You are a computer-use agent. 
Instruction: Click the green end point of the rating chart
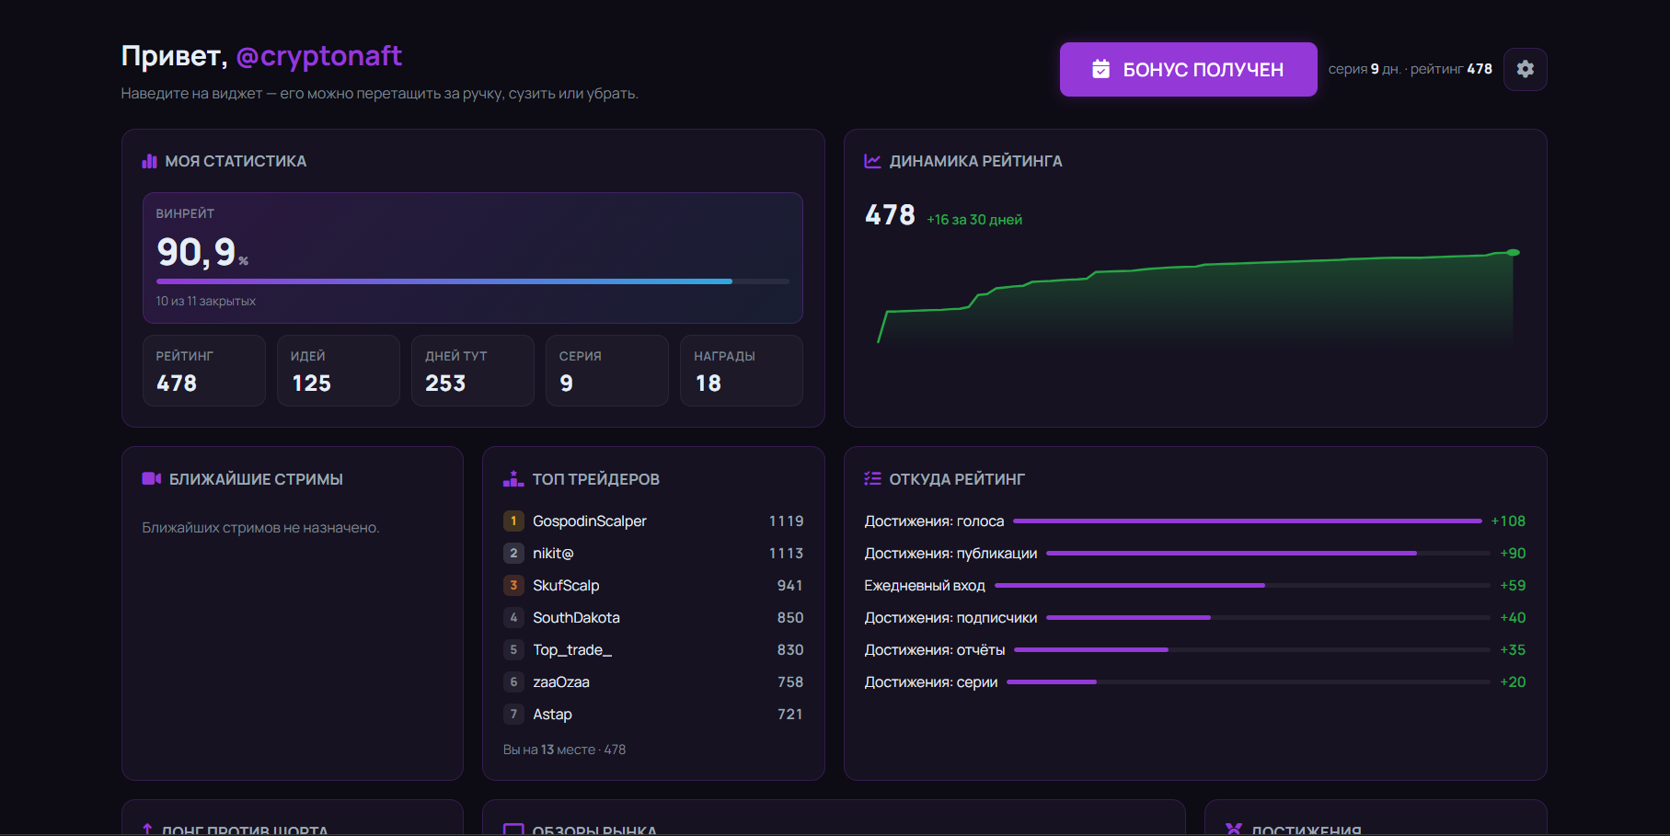click(1513, 252)
